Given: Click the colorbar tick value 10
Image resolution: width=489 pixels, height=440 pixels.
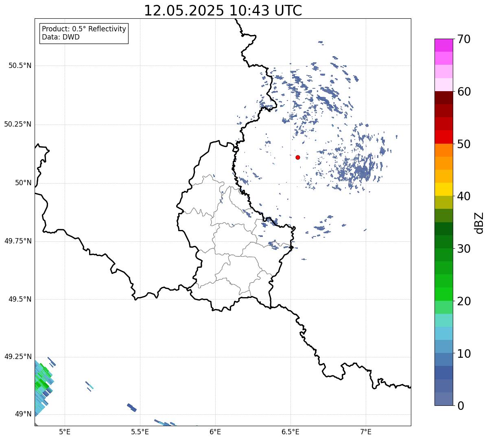Looking at the screenshot, I should 464,353.
